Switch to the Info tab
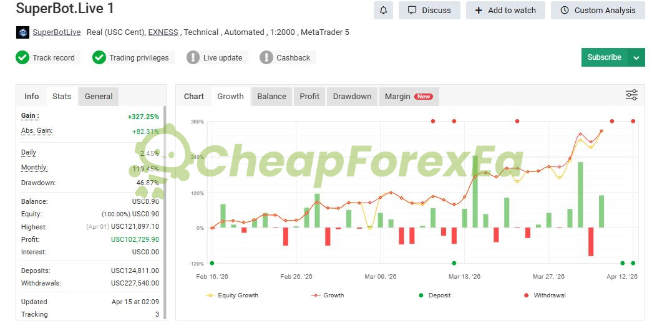Screen dimensions: 652x331 [x=32, y=97]
